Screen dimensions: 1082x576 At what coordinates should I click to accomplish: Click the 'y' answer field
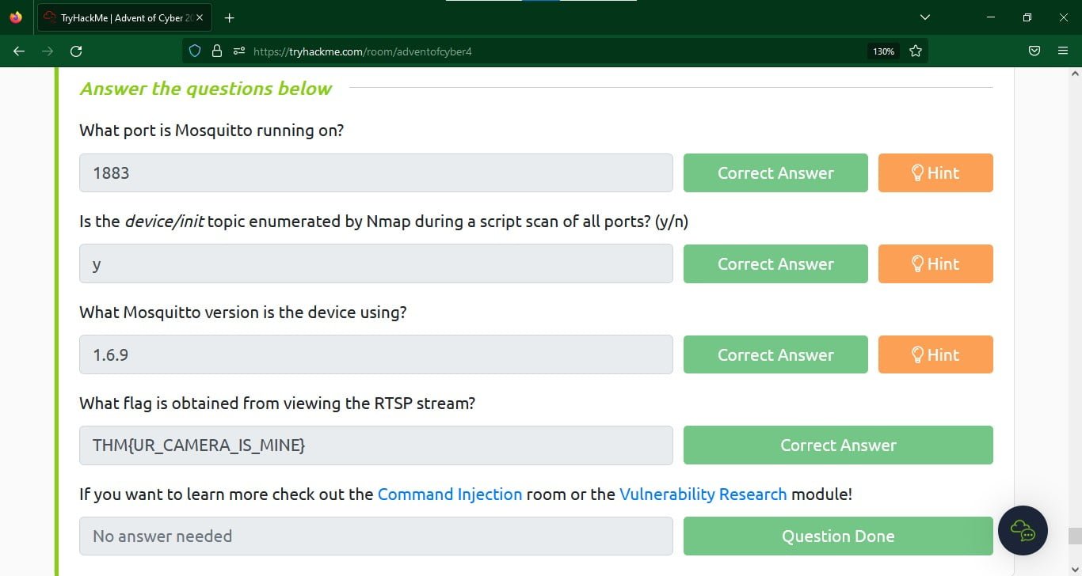376,263
